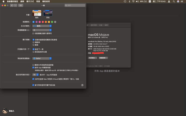This screenshot has width=186, height=116.
Task: Click the user avatar at bottom left
Action: [5, 111]
